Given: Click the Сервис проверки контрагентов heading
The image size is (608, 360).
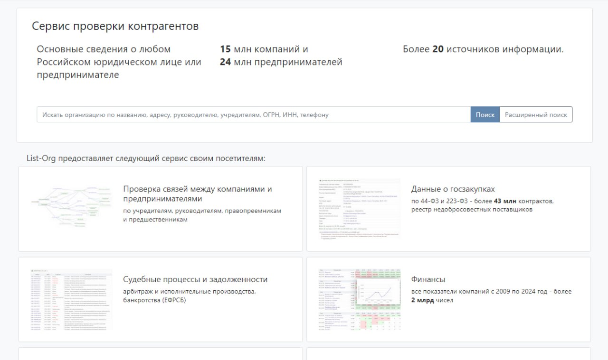Looking at the screenshot, I should [x=115, y=26].
